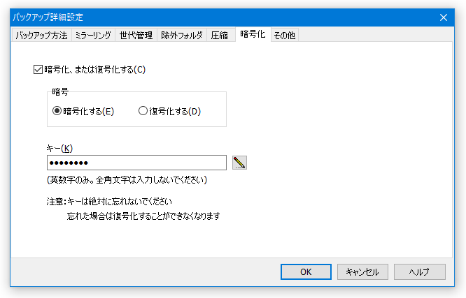Switch to the 圧縮 tab
Image resolution: width=466 pixels, height=298 pixels.
click(219, 36)
